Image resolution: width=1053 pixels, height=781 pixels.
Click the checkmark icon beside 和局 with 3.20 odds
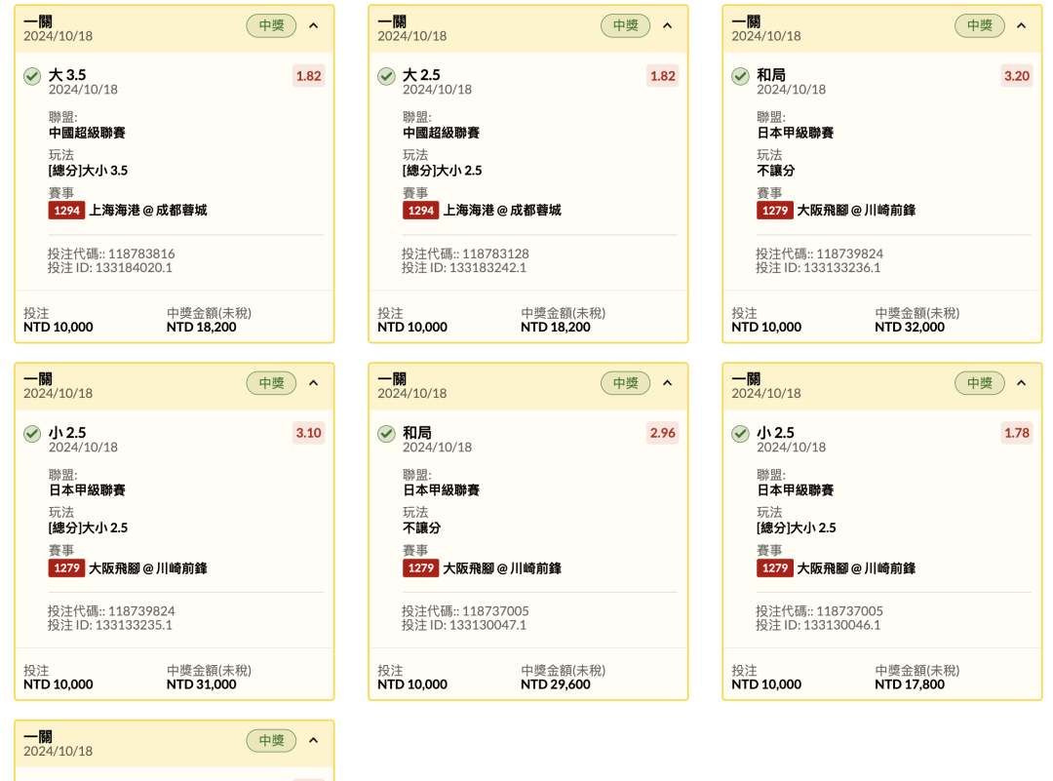[740, 76]
